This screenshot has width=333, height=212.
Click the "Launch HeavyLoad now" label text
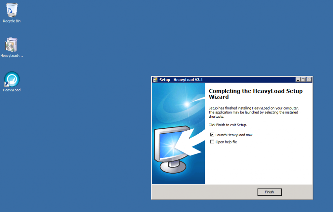234,135
